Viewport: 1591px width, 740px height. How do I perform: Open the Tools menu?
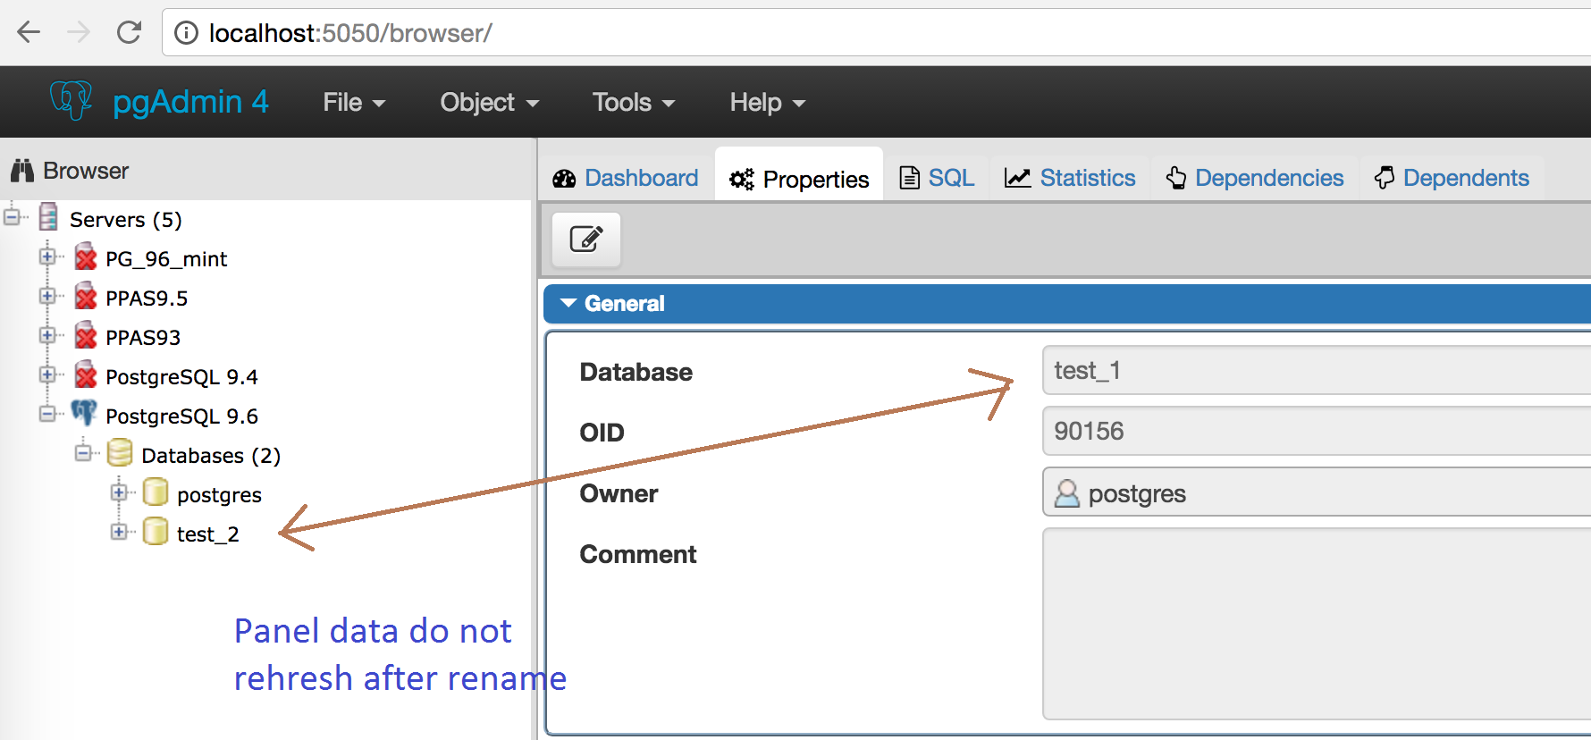pos(633,103)
